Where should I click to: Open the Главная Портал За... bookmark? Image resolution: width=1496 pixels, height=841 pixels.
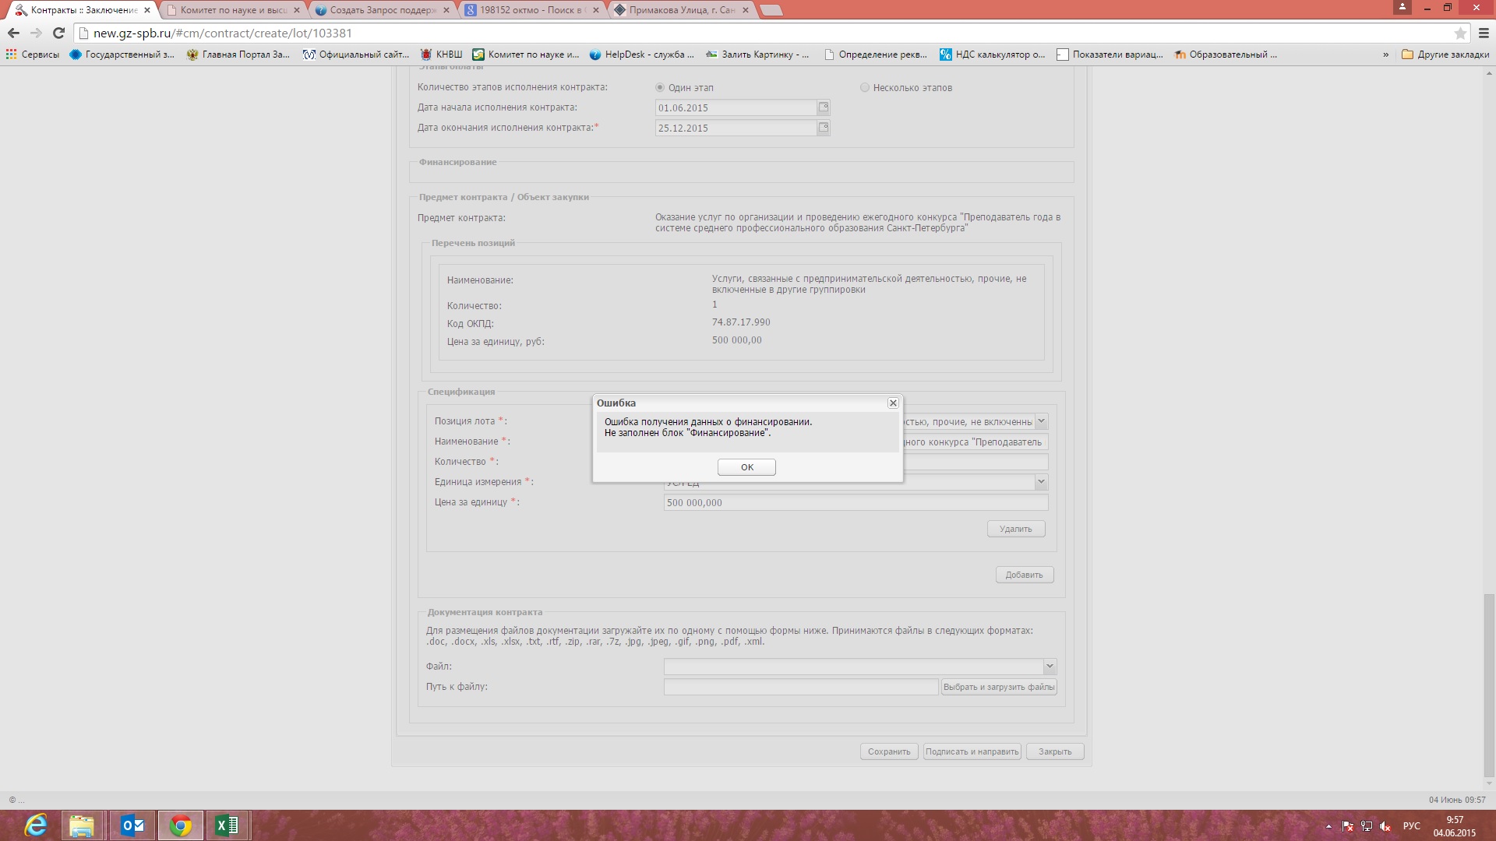coord(238,55)
